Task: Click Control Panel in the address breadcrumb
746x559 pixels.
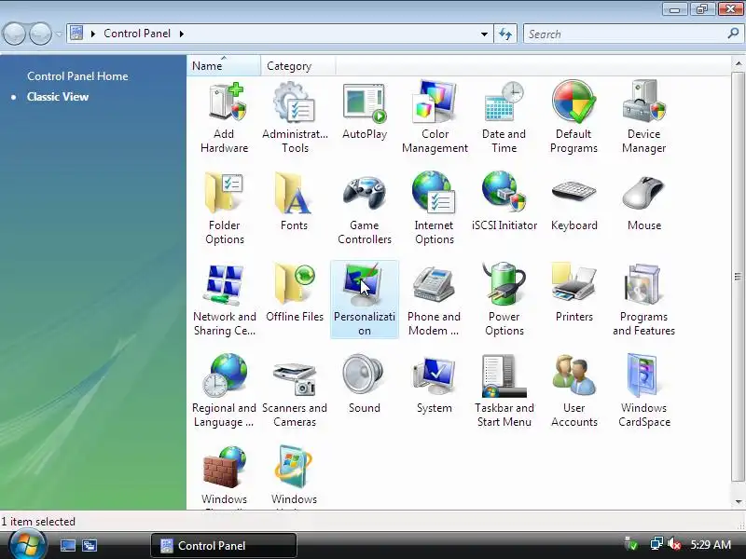Action: [137, 34]
